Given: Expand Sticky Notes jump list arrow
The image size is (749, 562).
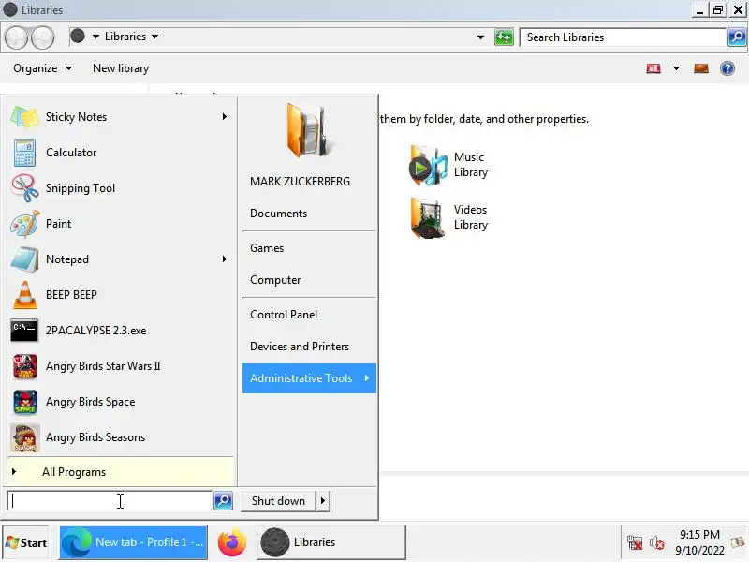Looking at the screenshot, I should pos(225,117).
